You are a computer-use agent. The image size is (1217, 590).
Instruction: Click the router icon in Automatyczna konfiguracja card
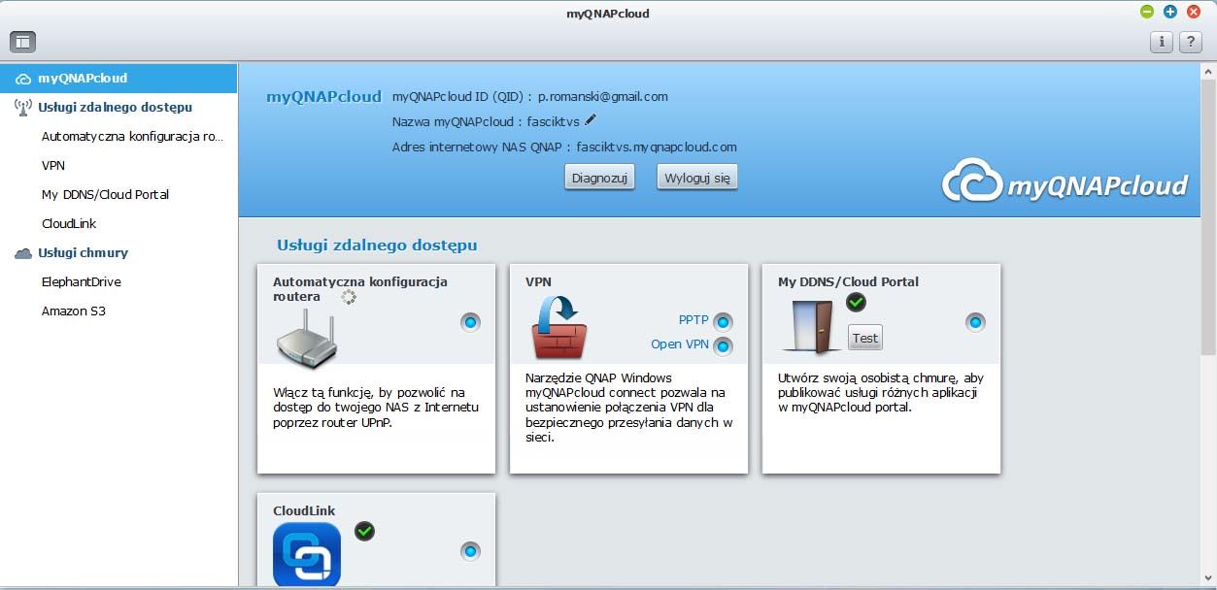point(307,338)
